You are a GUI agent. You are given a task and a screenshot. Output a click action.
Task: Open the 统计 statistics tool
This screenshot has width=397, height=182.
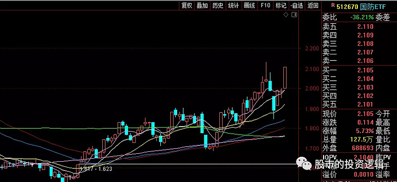tap(233, 5)
